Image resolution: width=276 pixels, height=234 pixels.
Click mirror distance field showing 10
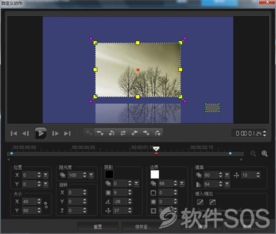click(x=248, y=175)
